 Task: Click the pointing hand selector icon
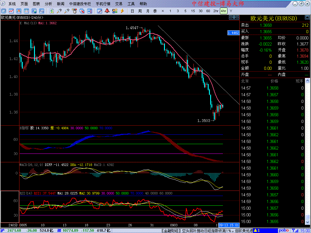74,11
